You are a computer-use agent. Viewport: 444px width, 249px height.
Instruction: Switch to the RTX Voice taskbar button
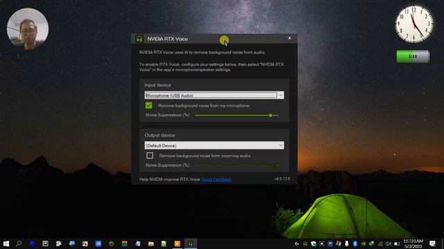[x=191, y=243]
